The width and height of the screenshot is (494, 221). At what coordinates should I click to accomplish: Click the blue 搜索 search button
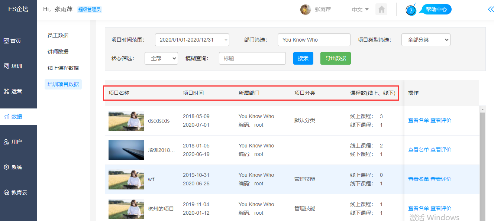303,58
